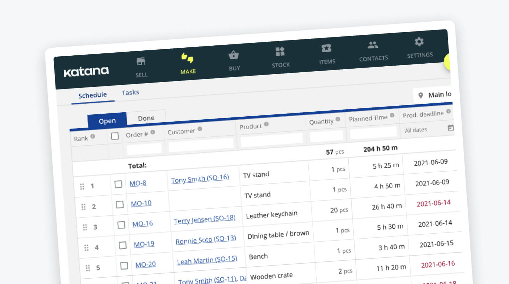Tick the checkbox for order MO-8
This screenshot has width=509, height=284.
click(118, 184)
